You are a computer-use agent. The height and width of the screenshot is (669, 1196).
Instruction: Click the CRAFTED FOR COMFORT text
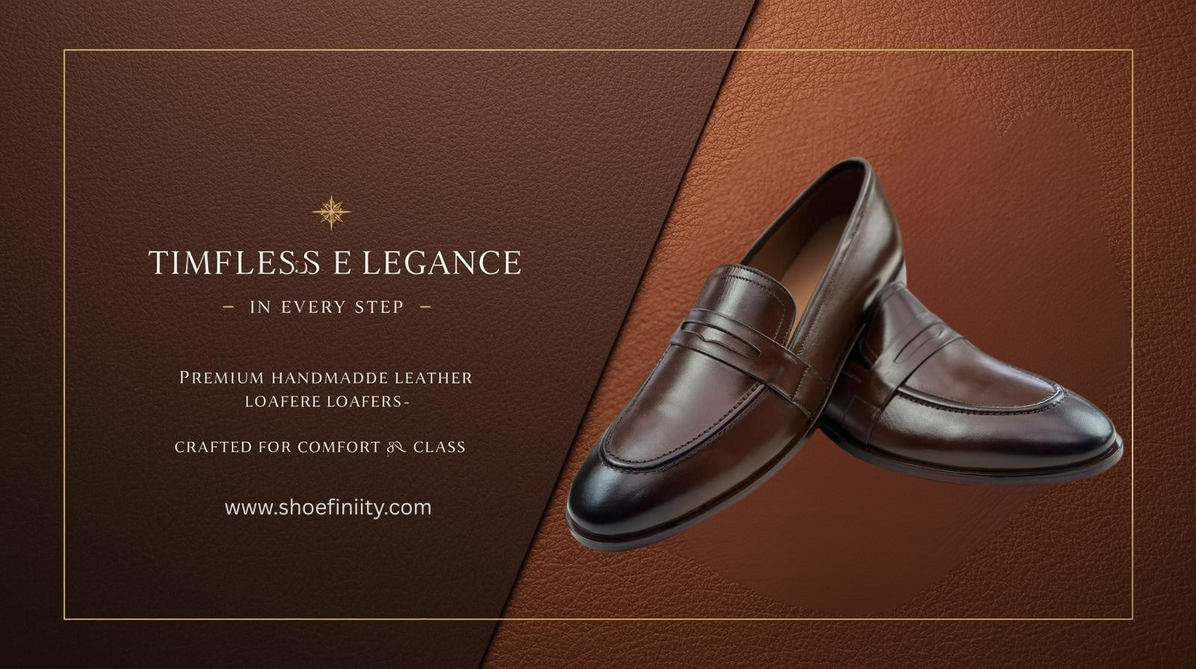click(277, 447)
